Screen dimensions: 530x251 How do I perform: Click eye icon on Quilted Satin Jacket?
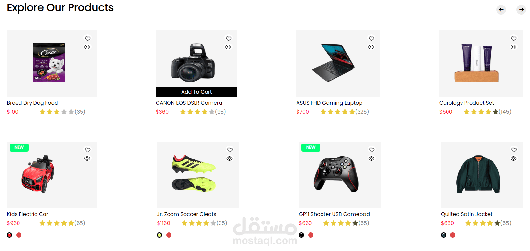513,158
